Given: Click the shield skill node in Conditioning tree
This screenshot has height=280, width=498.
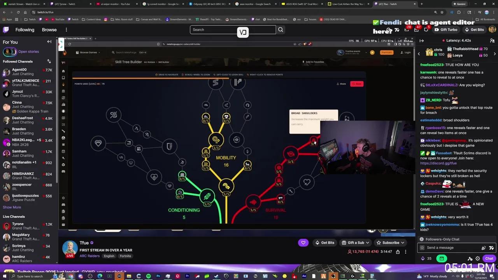Looking at the screenshot, I should (x=169, y=147).
